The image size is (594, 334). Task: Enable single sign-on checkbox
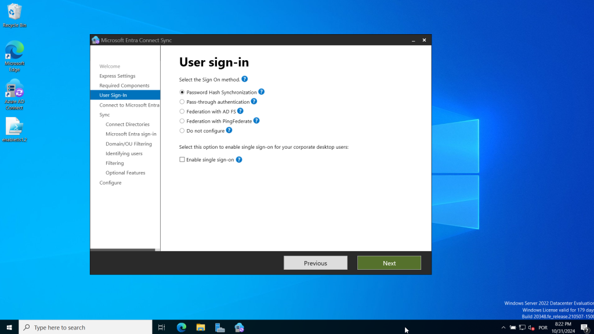coord(182,159)
